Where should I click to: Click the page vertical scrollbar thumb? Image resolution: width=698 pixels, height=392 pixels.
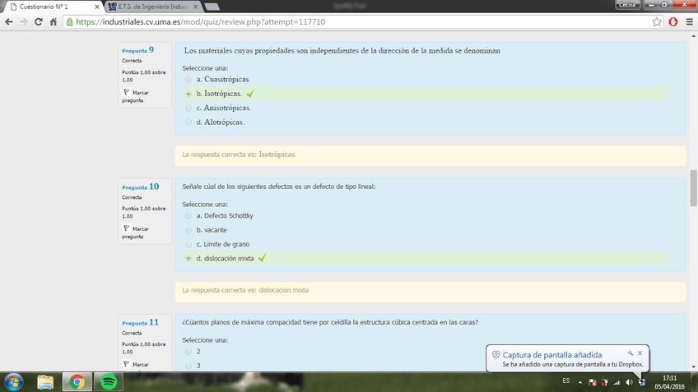(694, 188)
